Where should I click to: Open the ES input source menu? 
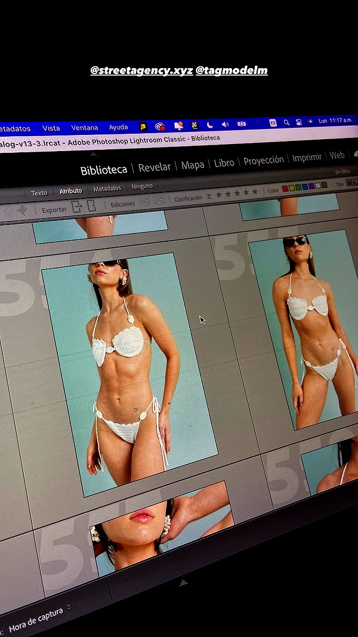click(x=273, y=123)
